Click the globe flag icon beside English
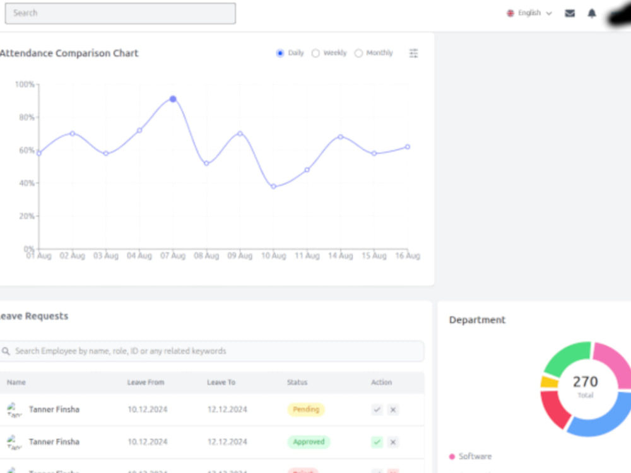The height and width of the screenshot is (473, 631). [x=510, y=13]
